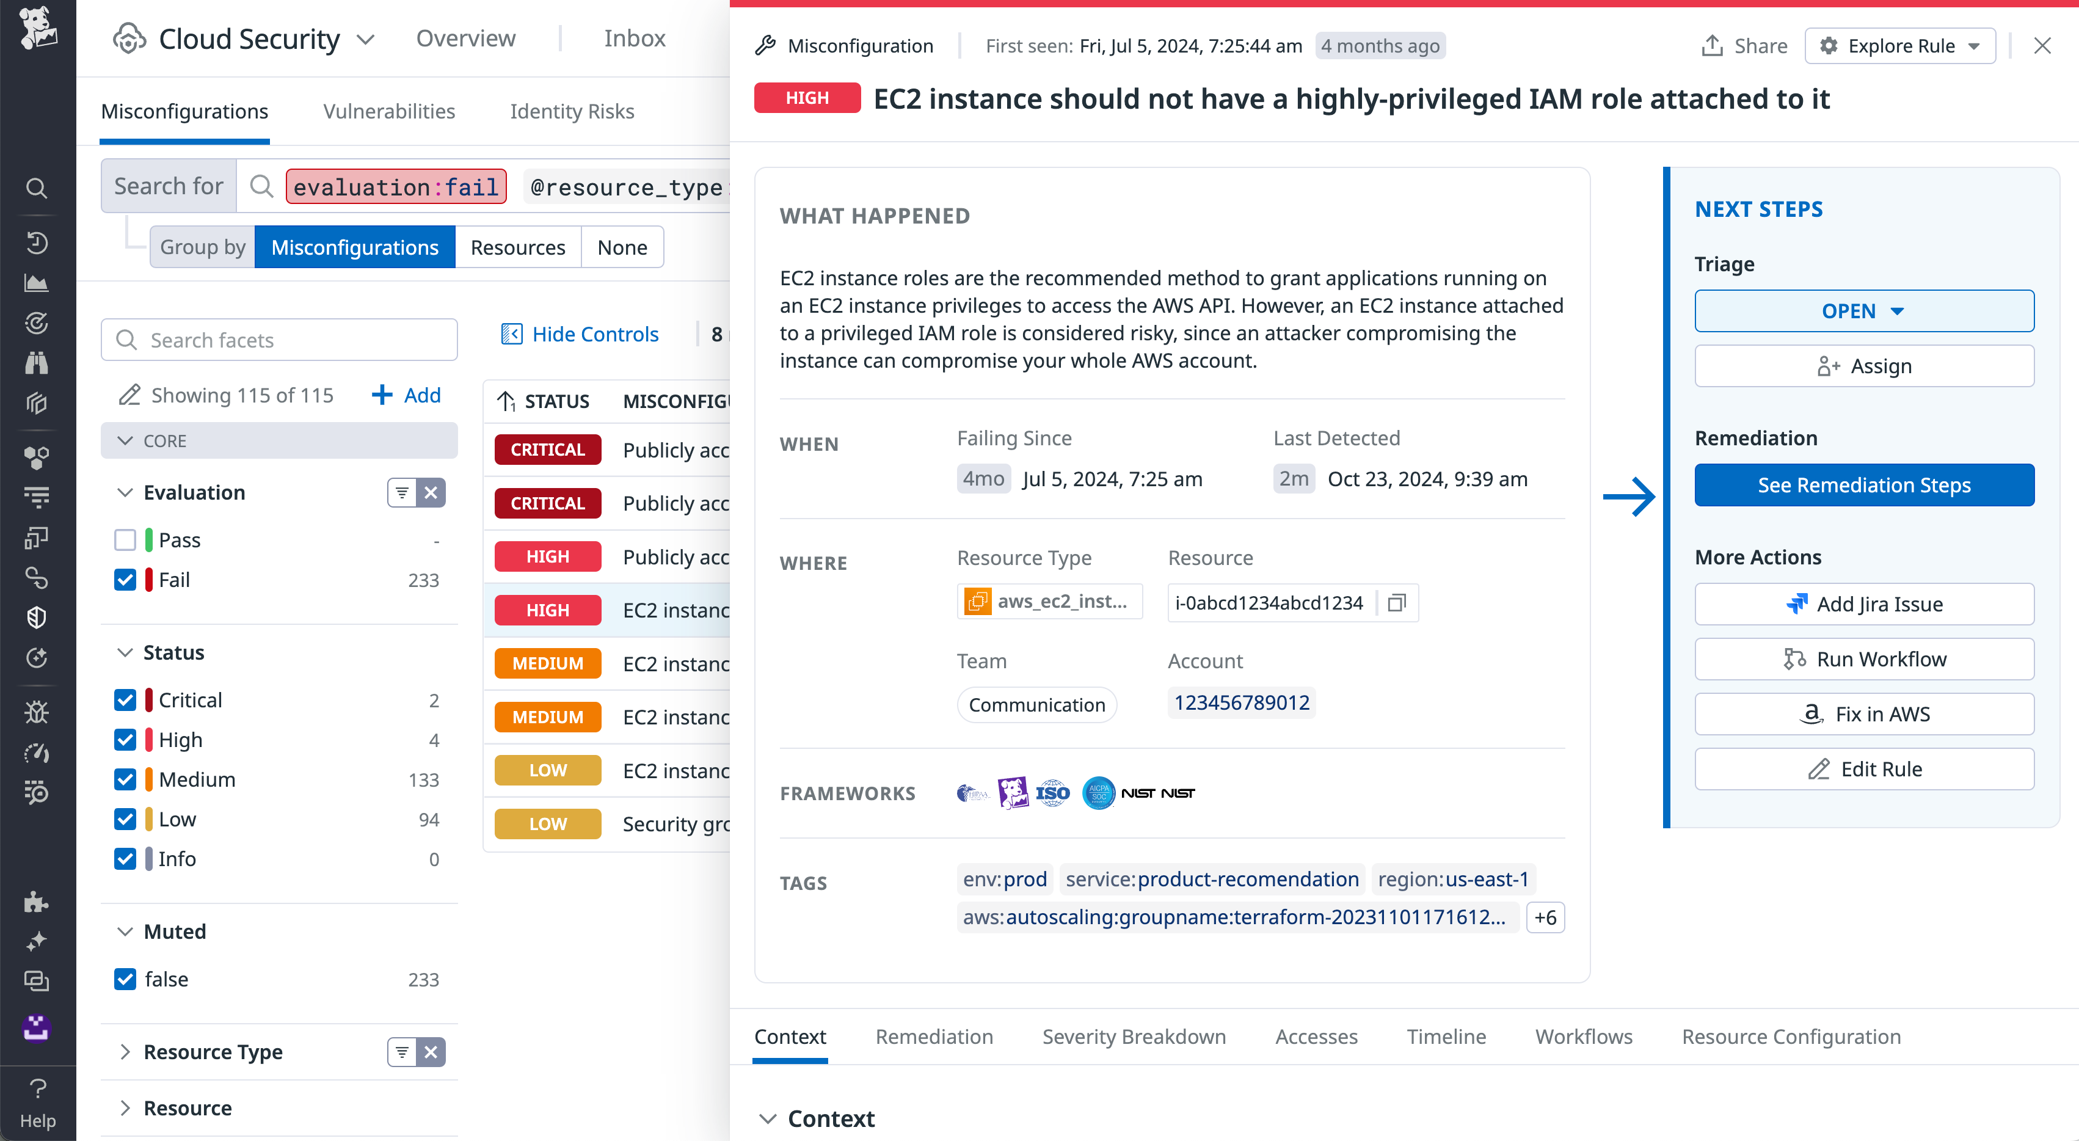Open the OPEN triage status dropdown
This screenshot has width=2079, height=1141.
click(x=1864, y=311)
